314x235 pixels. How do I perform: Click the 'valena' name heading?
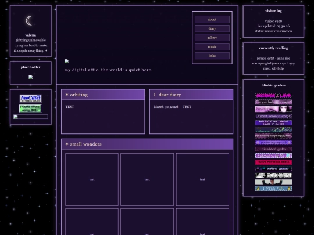coord(31,35)
